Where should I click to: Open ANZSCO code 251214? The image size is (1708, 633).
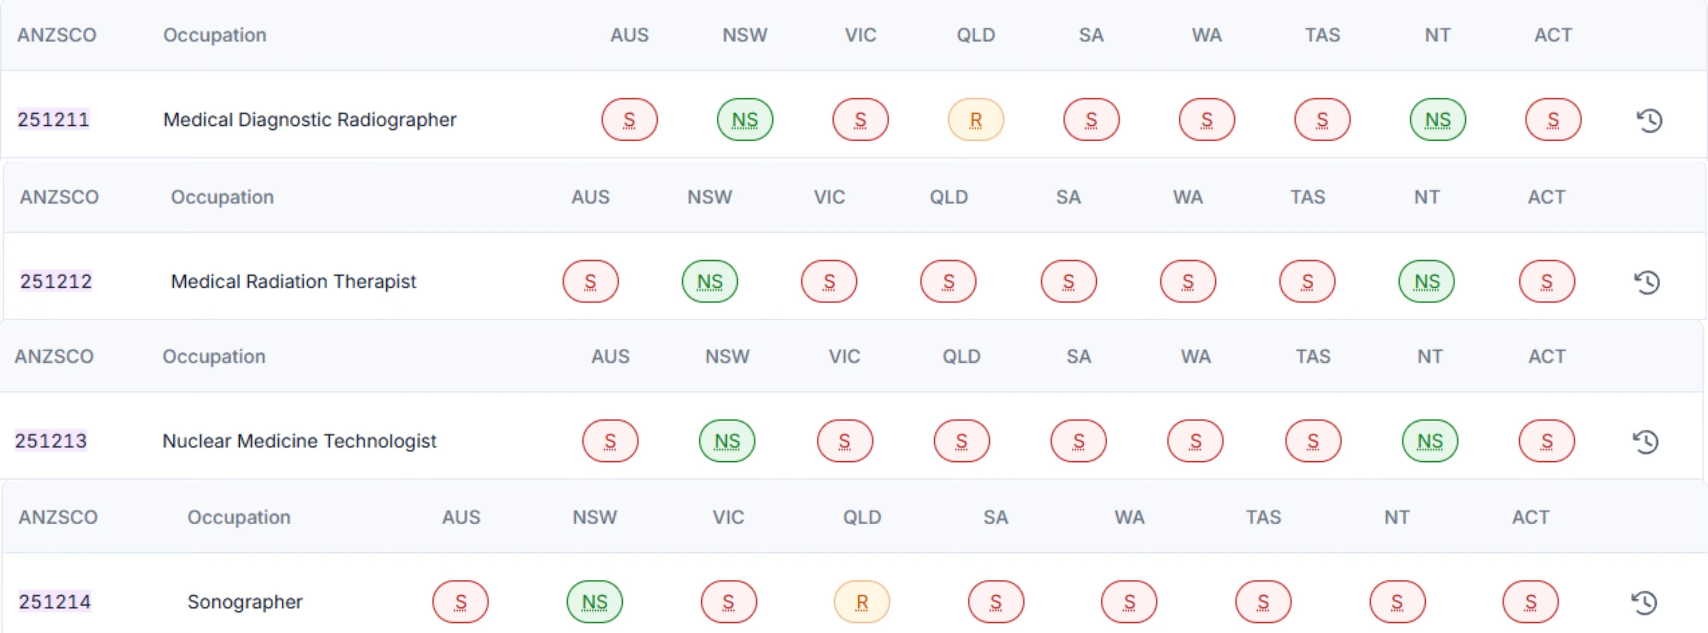point(54,602)
